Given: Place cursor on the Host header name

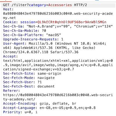Looking at the screenshot, I should (7, 9).
